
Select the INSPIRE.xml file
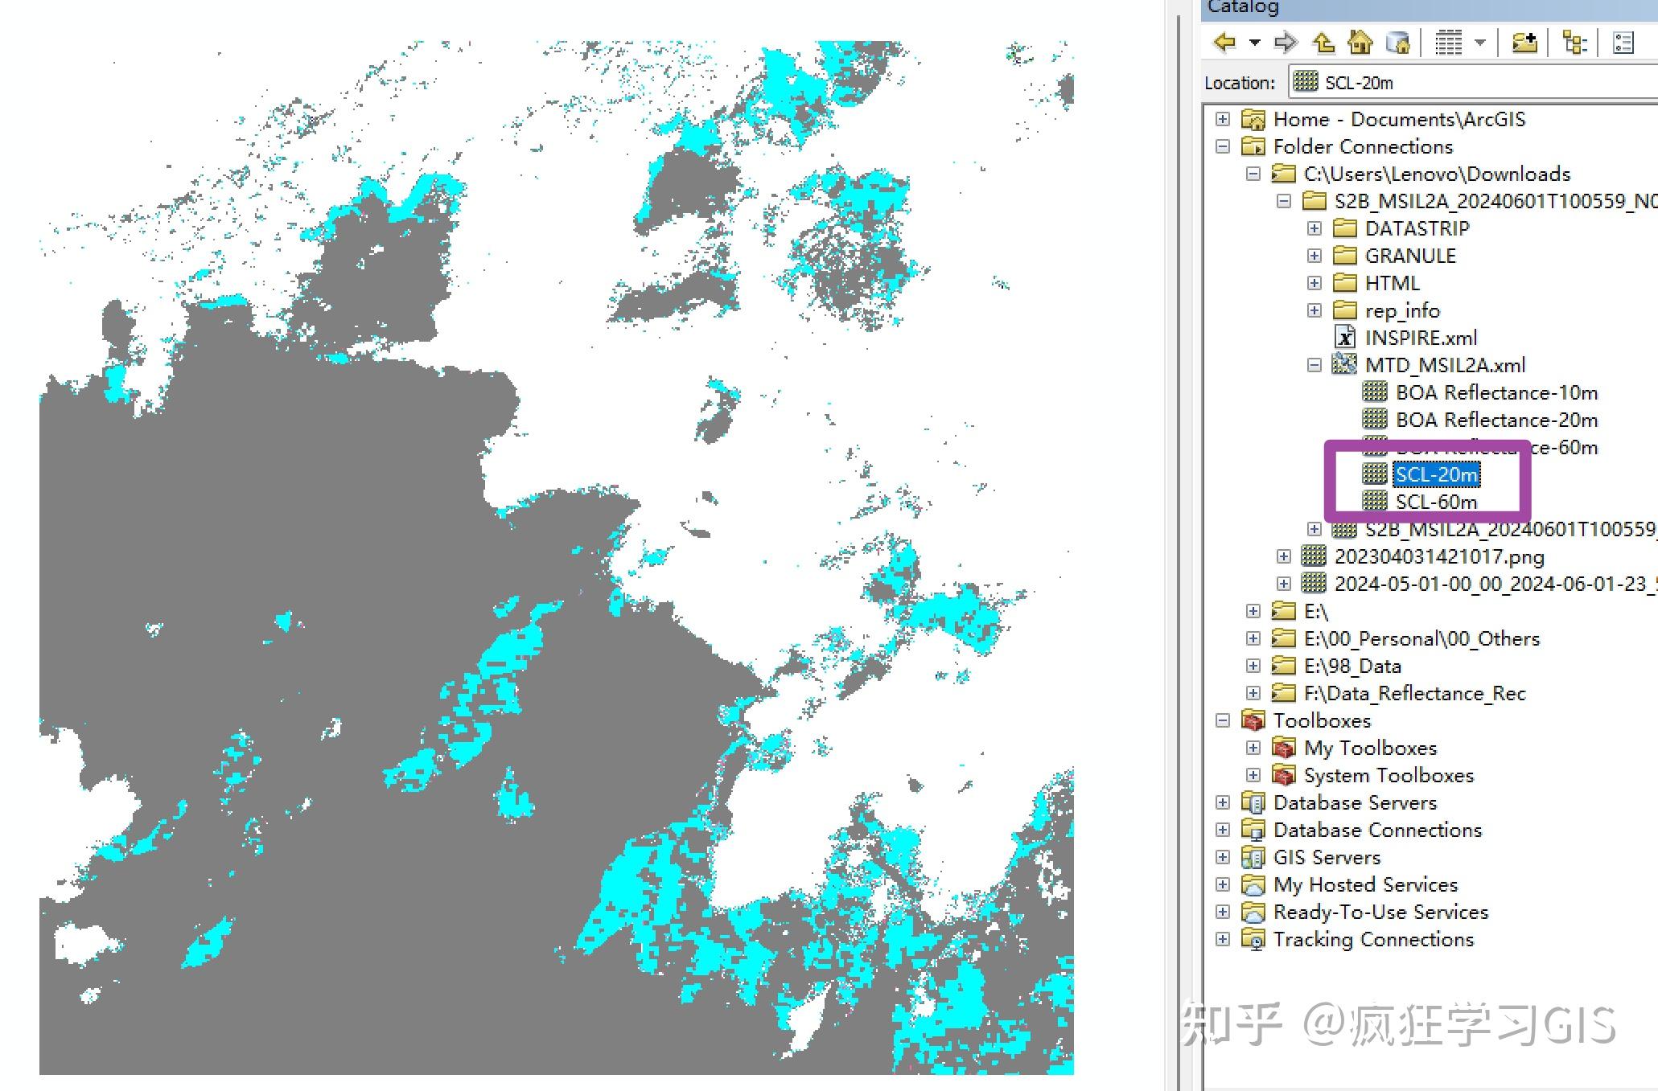tap(1421, 338)
